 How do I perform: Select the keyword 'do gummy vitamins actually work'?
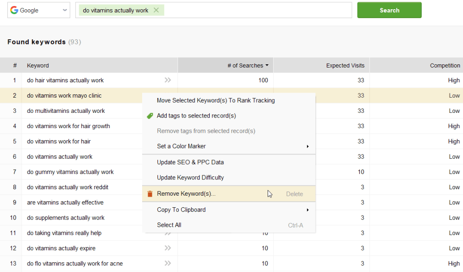click(x=70, y=172)
